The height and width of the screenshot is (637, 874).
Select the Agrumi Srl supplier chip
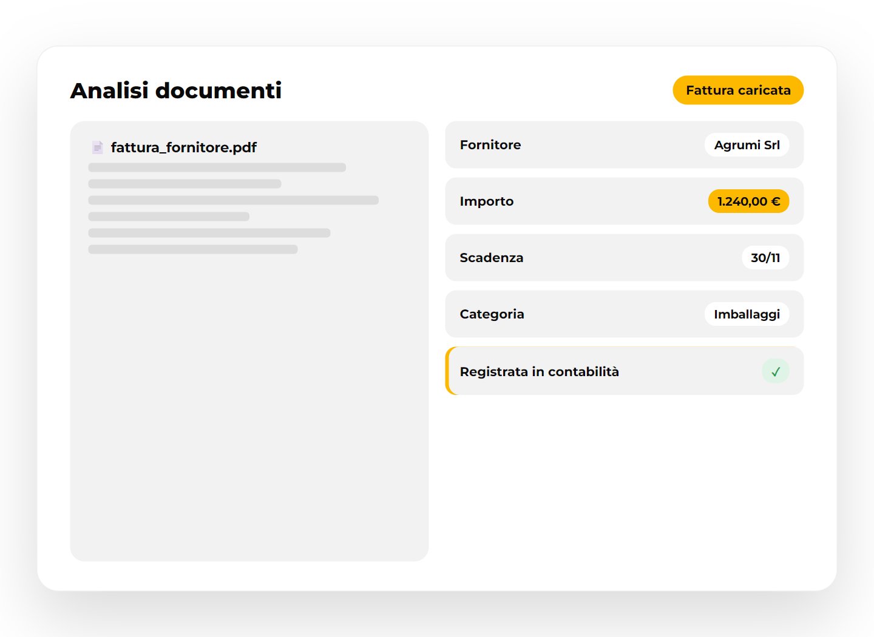[747, 145]
